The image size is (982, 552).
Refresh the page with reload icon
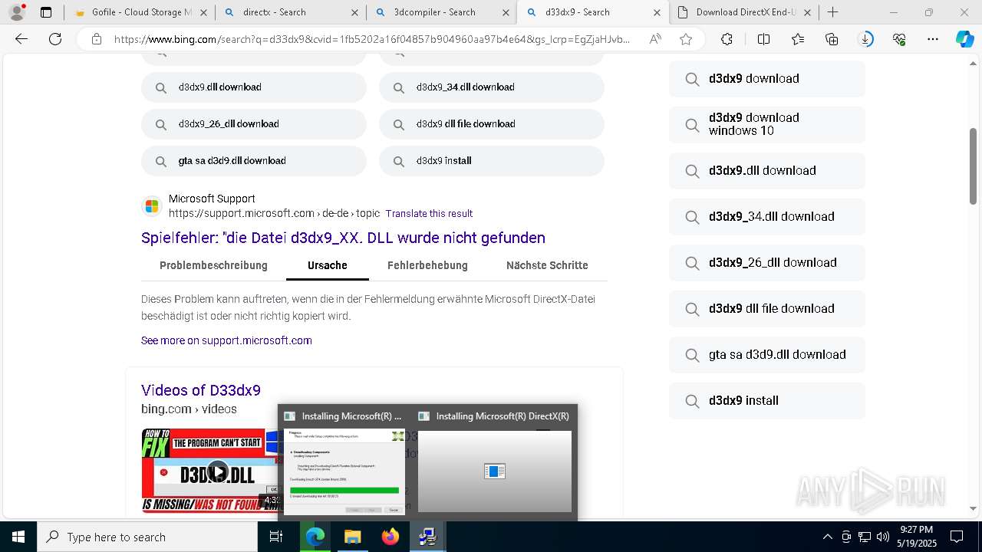(x=55, y=39)
